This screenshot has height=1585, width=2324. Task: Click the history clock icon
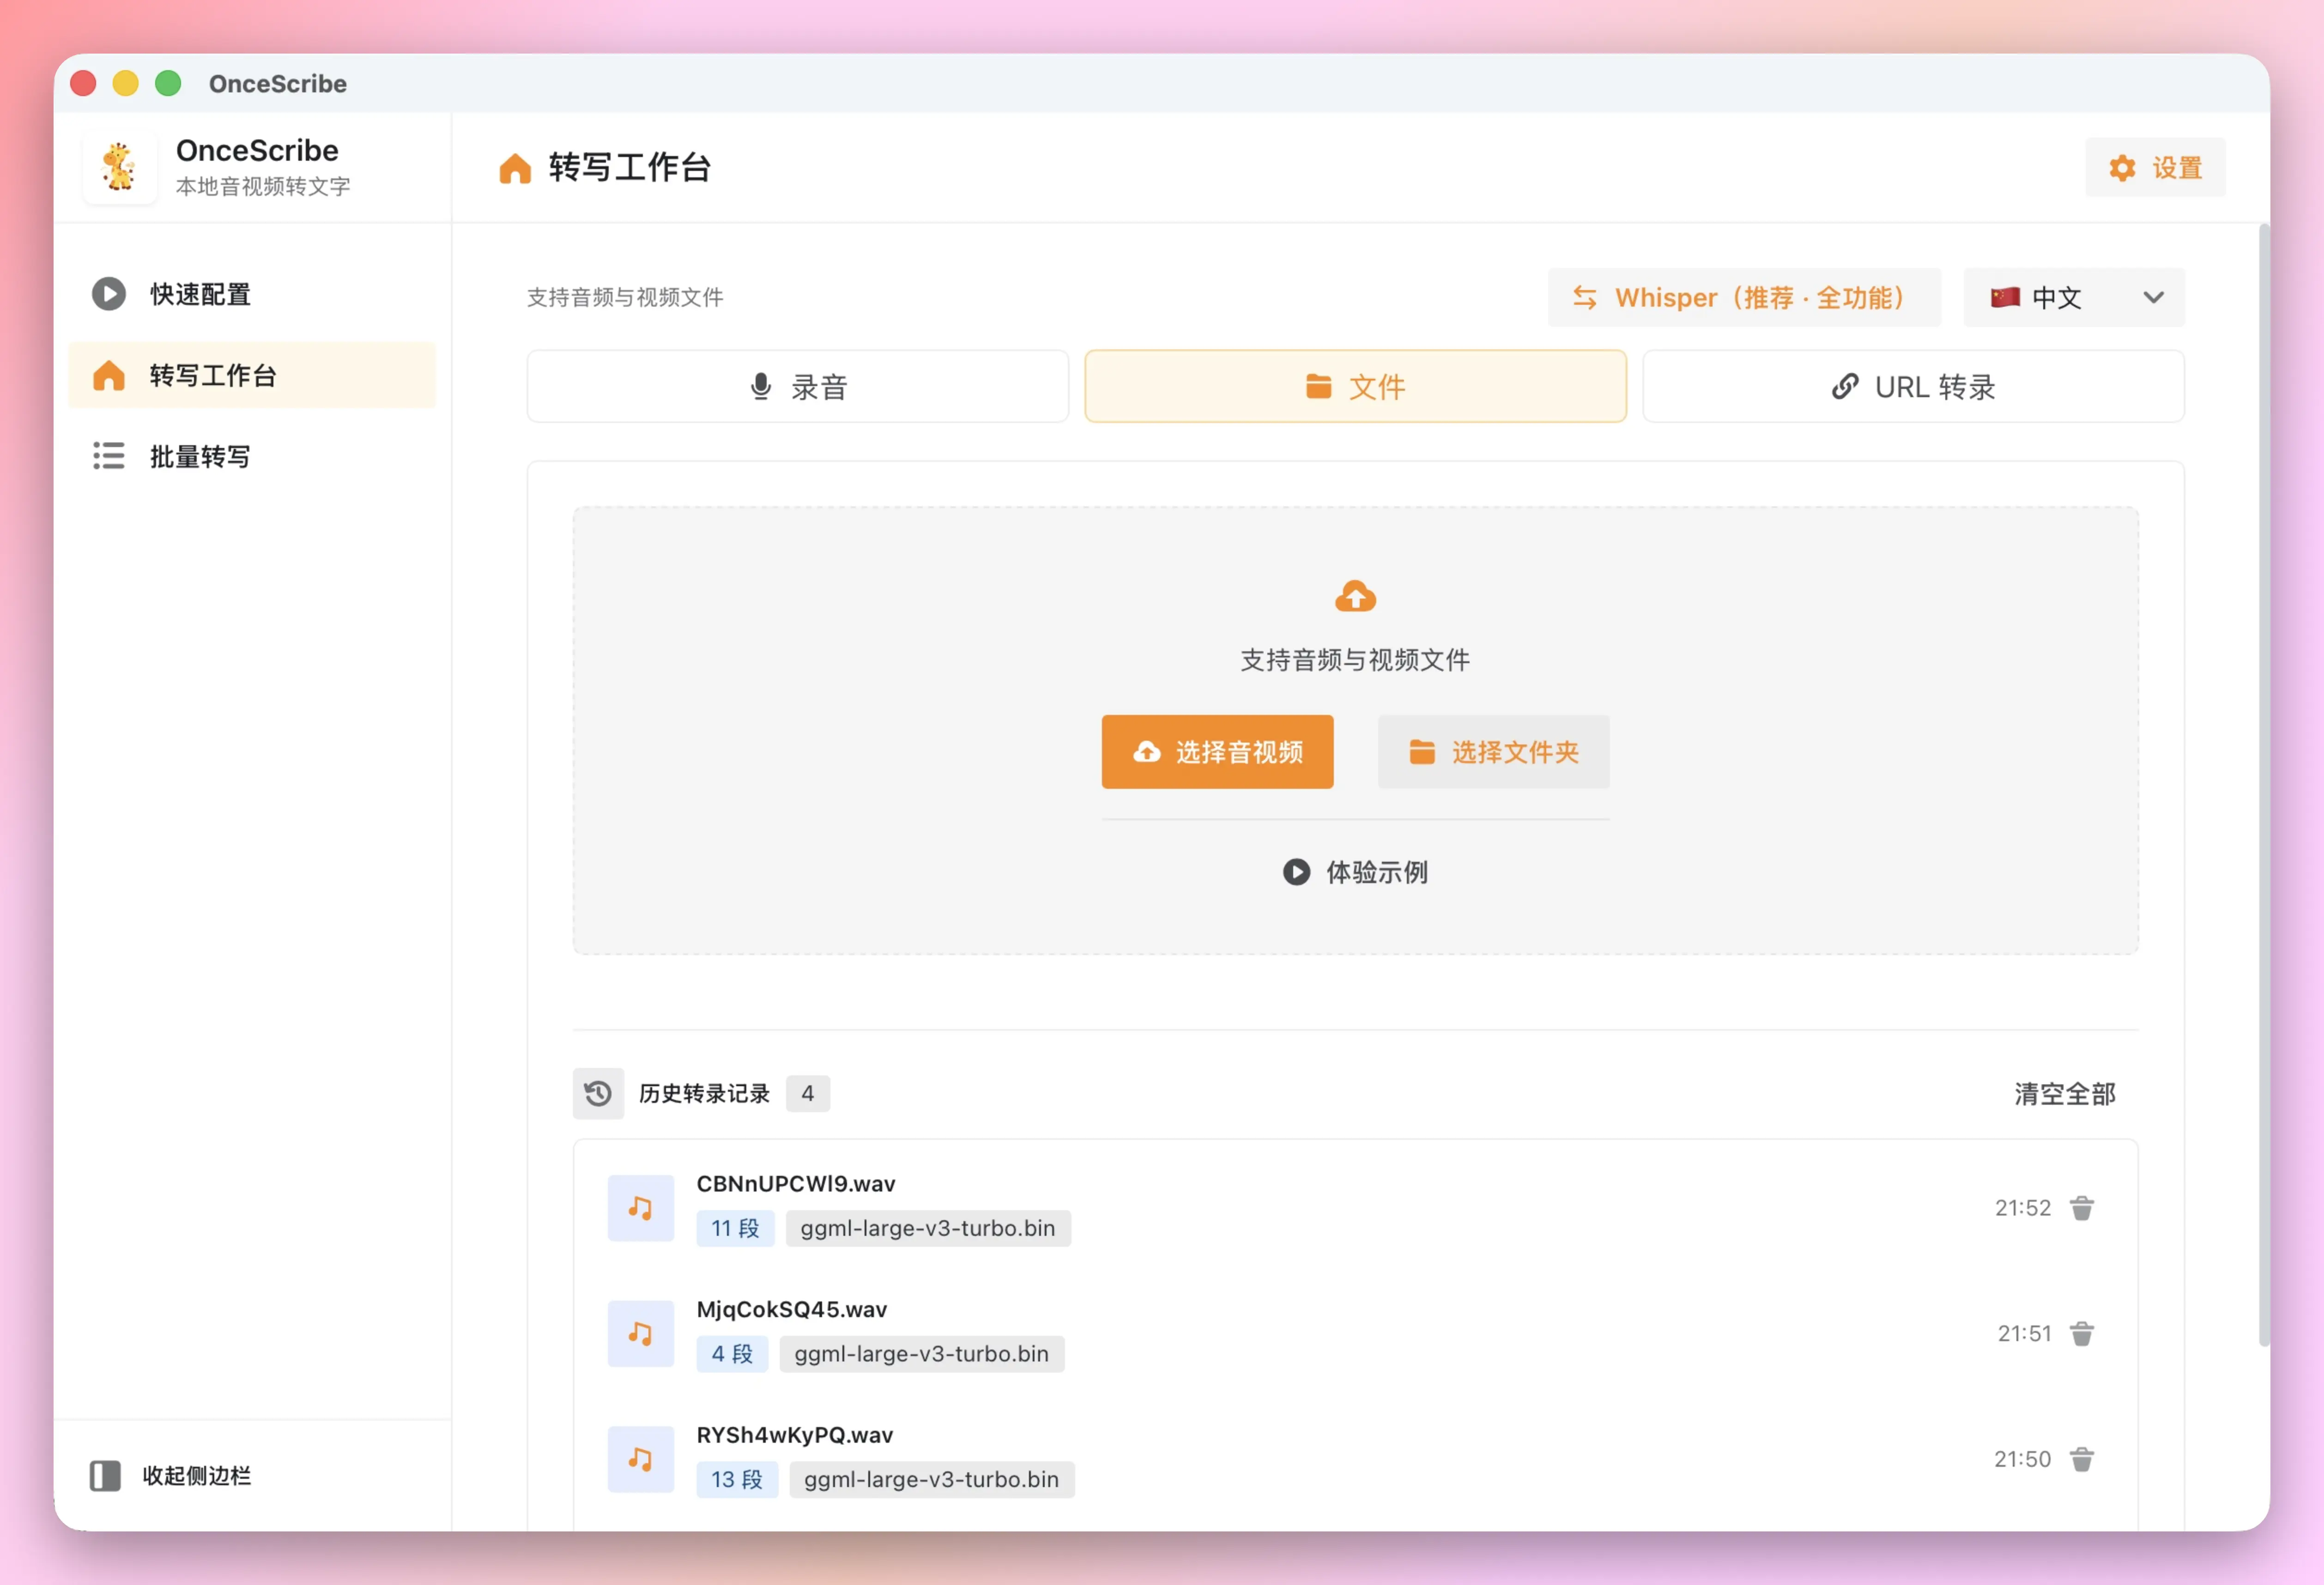coord(598,1093)
